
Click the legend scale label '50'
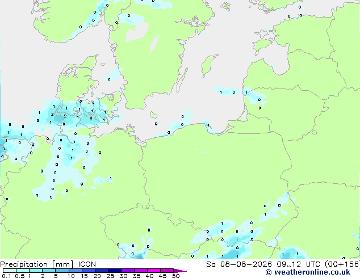(x=175, y=276)
